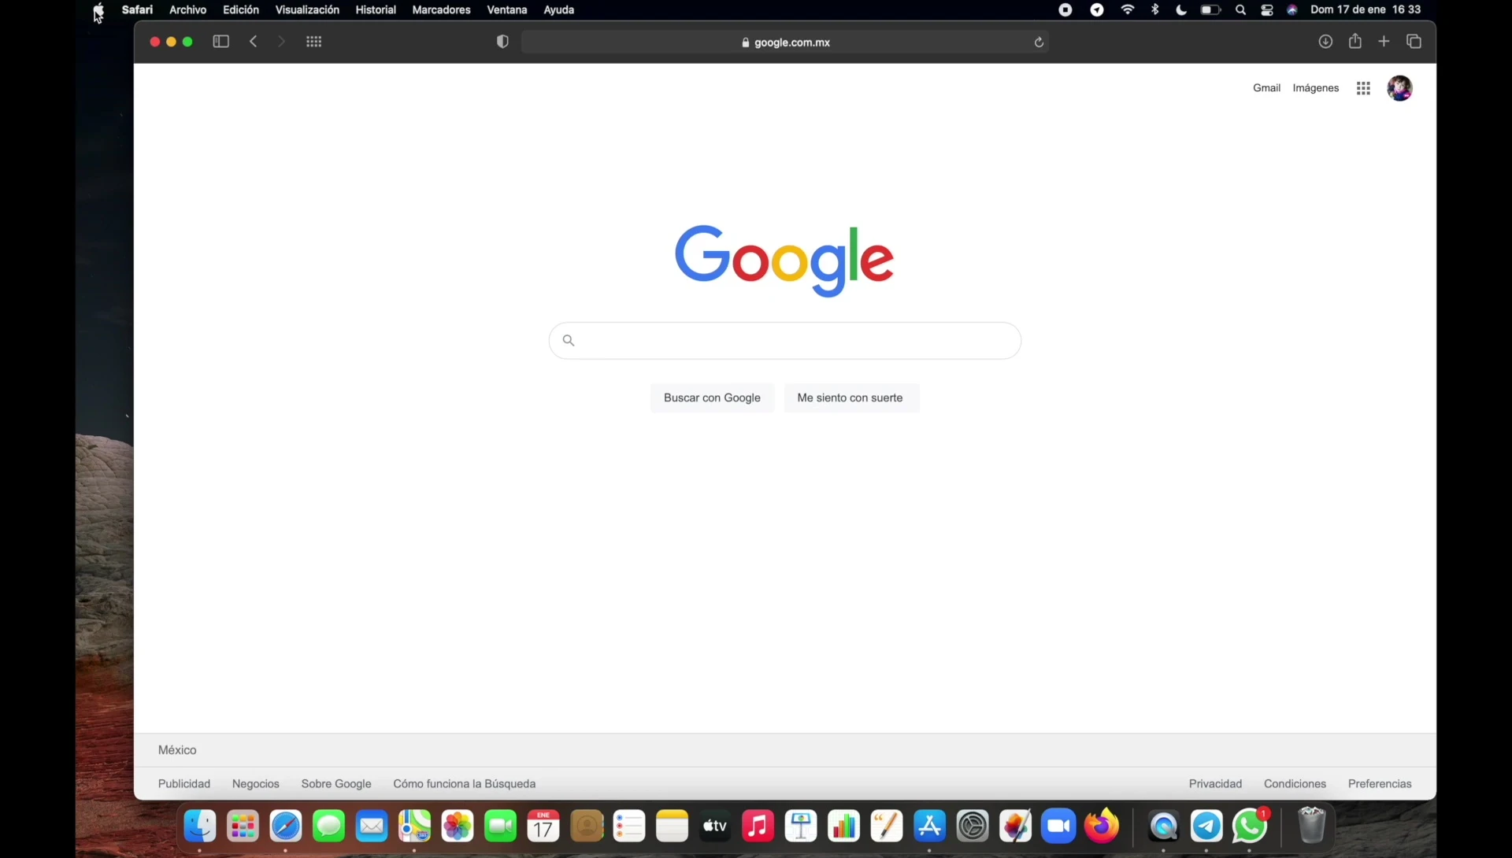Open Numbers from the Dock

coord(843,827)
